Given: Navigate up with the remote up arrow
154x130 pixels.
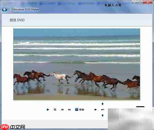Looking at the screenshot, I should point(102,104).
